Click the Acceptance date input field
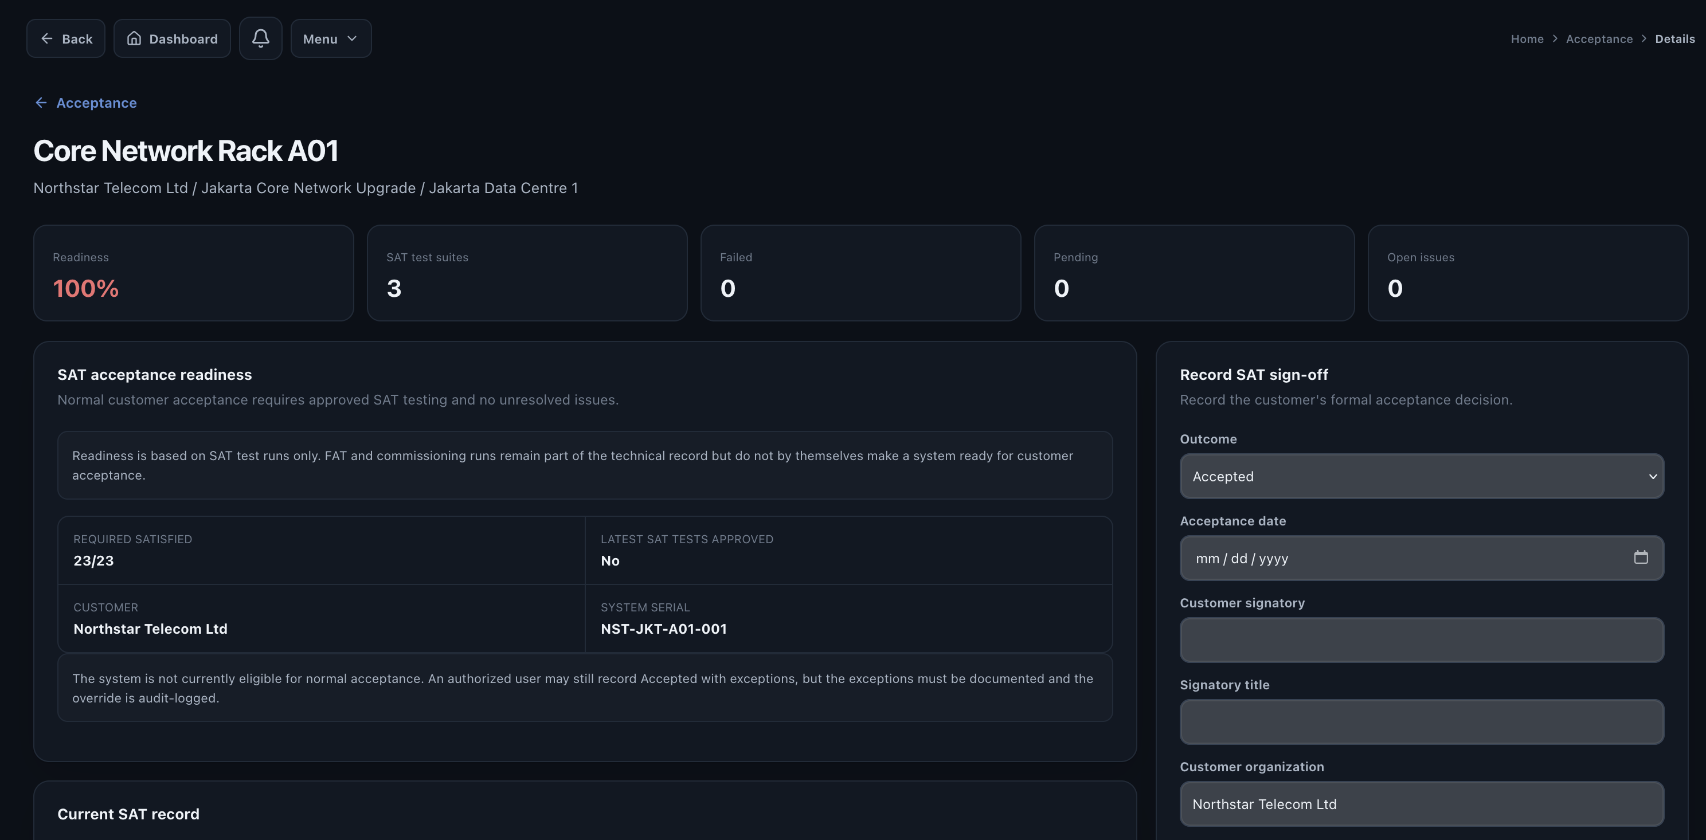 [x=1421, y=558]
